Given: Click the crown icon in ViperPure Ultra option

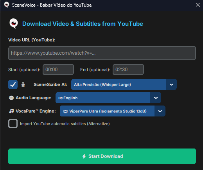Looking at the screenshot, I should click(65, 111).
